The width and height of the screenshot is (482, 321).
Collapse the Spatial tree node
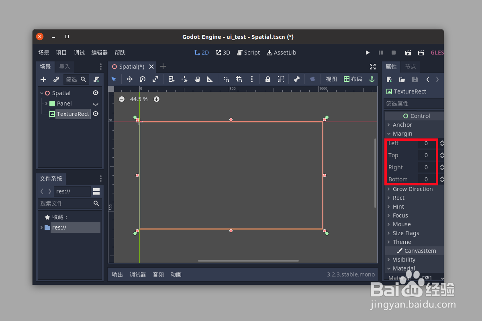[x=42, y=93]
